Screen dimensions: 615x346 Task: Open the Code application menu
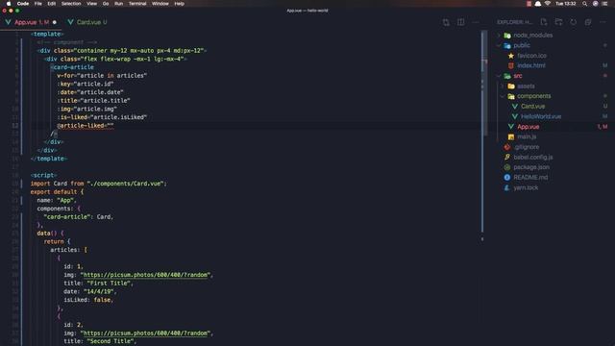coord(23,4)
